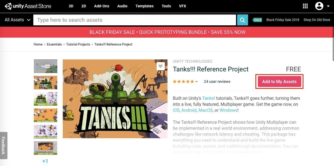
Task: Click the SALE tag icon
Action: [x=257, y=20]
